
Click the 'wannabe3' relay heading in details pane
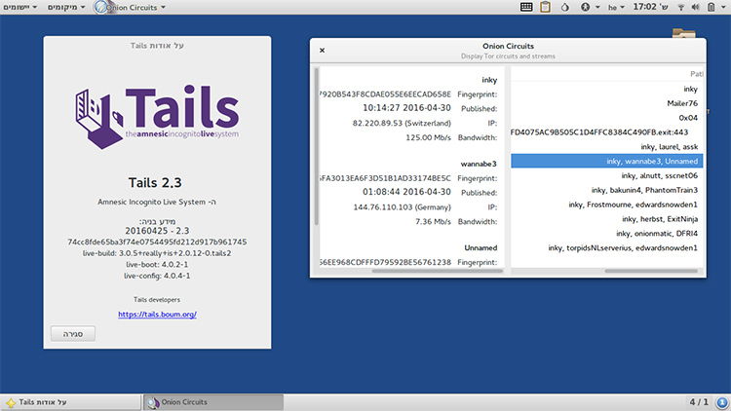(x=479, y=164)
